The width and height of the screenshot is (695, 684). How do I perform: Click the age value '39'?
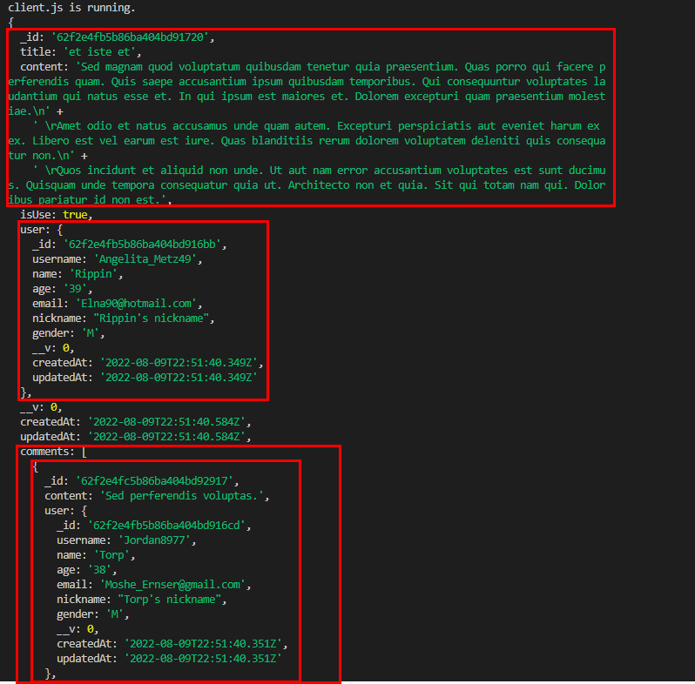[x=75, y=289]
